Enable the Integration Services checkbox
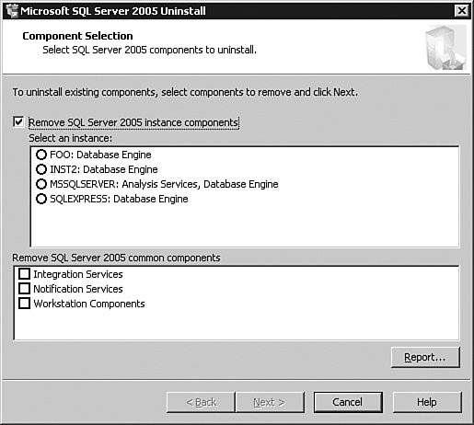 [x=24, y=273]
